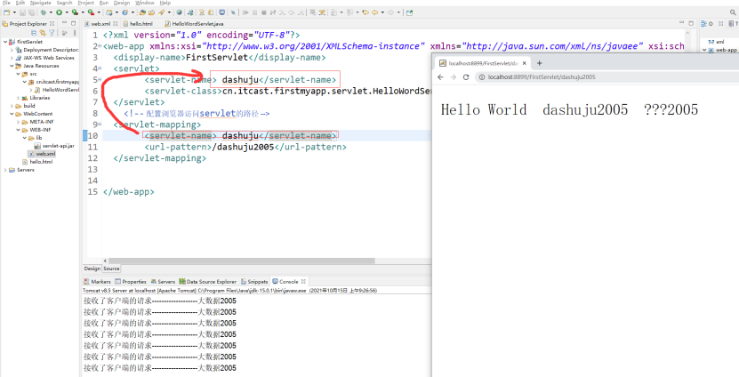This screenshot has height=377, width=739.
Task: Open the Debug button dropdown arrow
Action: click(51, 12)
